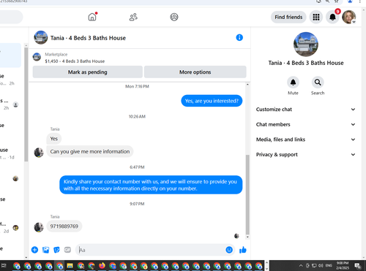This screenshot has width=366, height=271.
Task: Click the $1,450 - 4 Beds 3 Baths House listing text
Action: [75, 61]
